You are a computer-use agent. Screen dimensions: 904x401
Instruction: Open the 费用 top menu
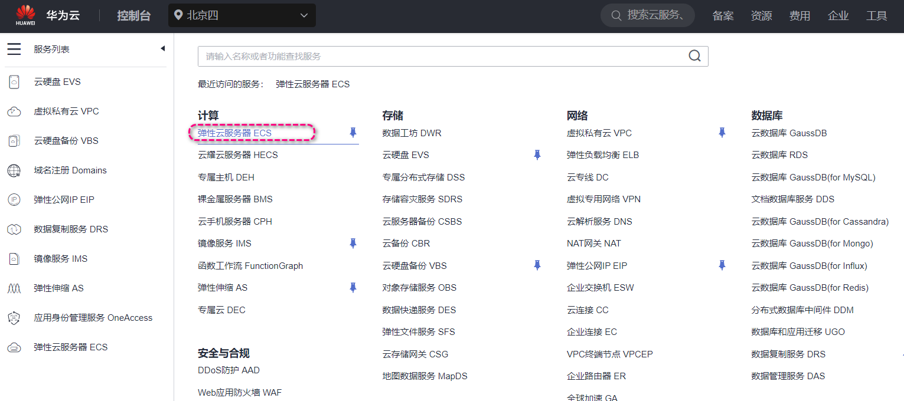pyautogui.click(x=800, y=16)
